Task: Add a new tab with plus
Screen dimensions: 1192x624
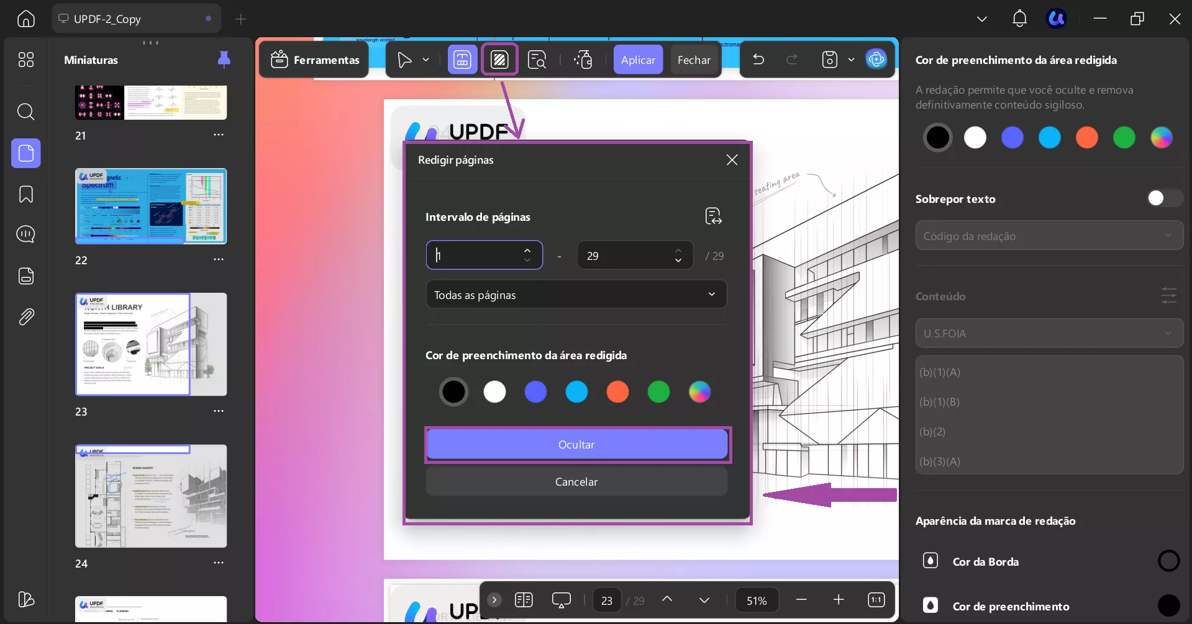Action: click(x=241, y=19)
